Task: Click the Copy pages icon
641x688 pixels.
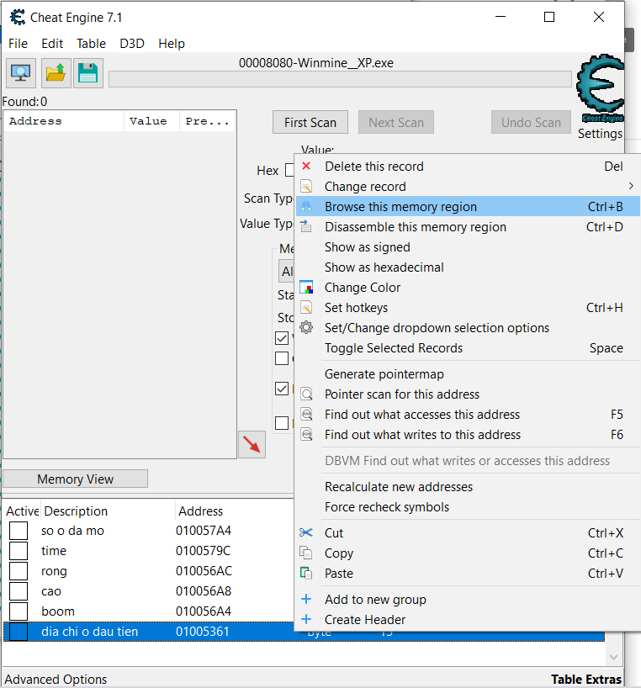Action: [306, 553]
